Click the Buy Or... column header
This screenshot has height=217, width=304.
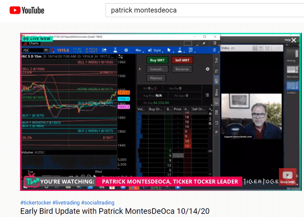tap(156, 109)
